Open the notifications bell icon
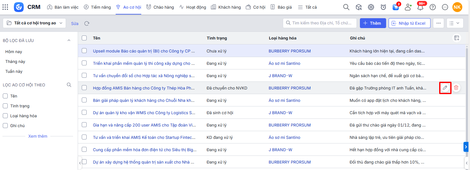This screenshot has height=170, width=470. (x=420, y=7)
